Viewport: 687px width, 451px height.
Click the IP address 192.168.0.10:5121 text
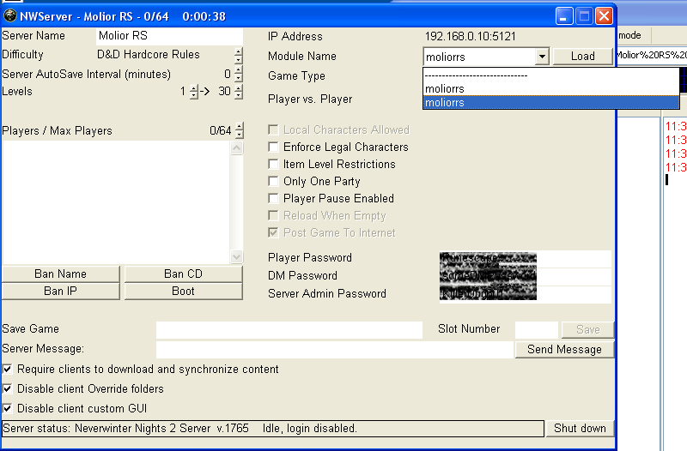[x=470, y=36]
